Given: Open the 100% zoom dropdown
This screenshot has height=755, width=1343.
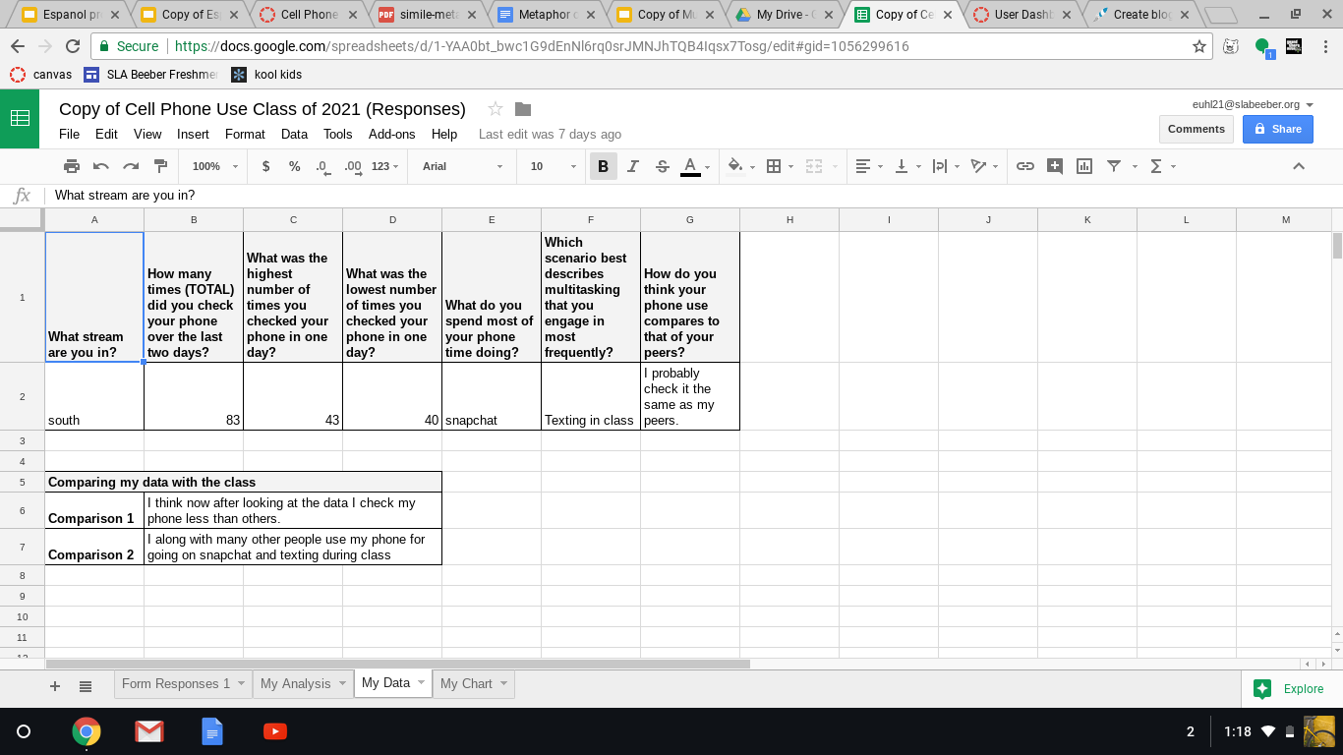Looking at the screenshot, I should point(214,166).
